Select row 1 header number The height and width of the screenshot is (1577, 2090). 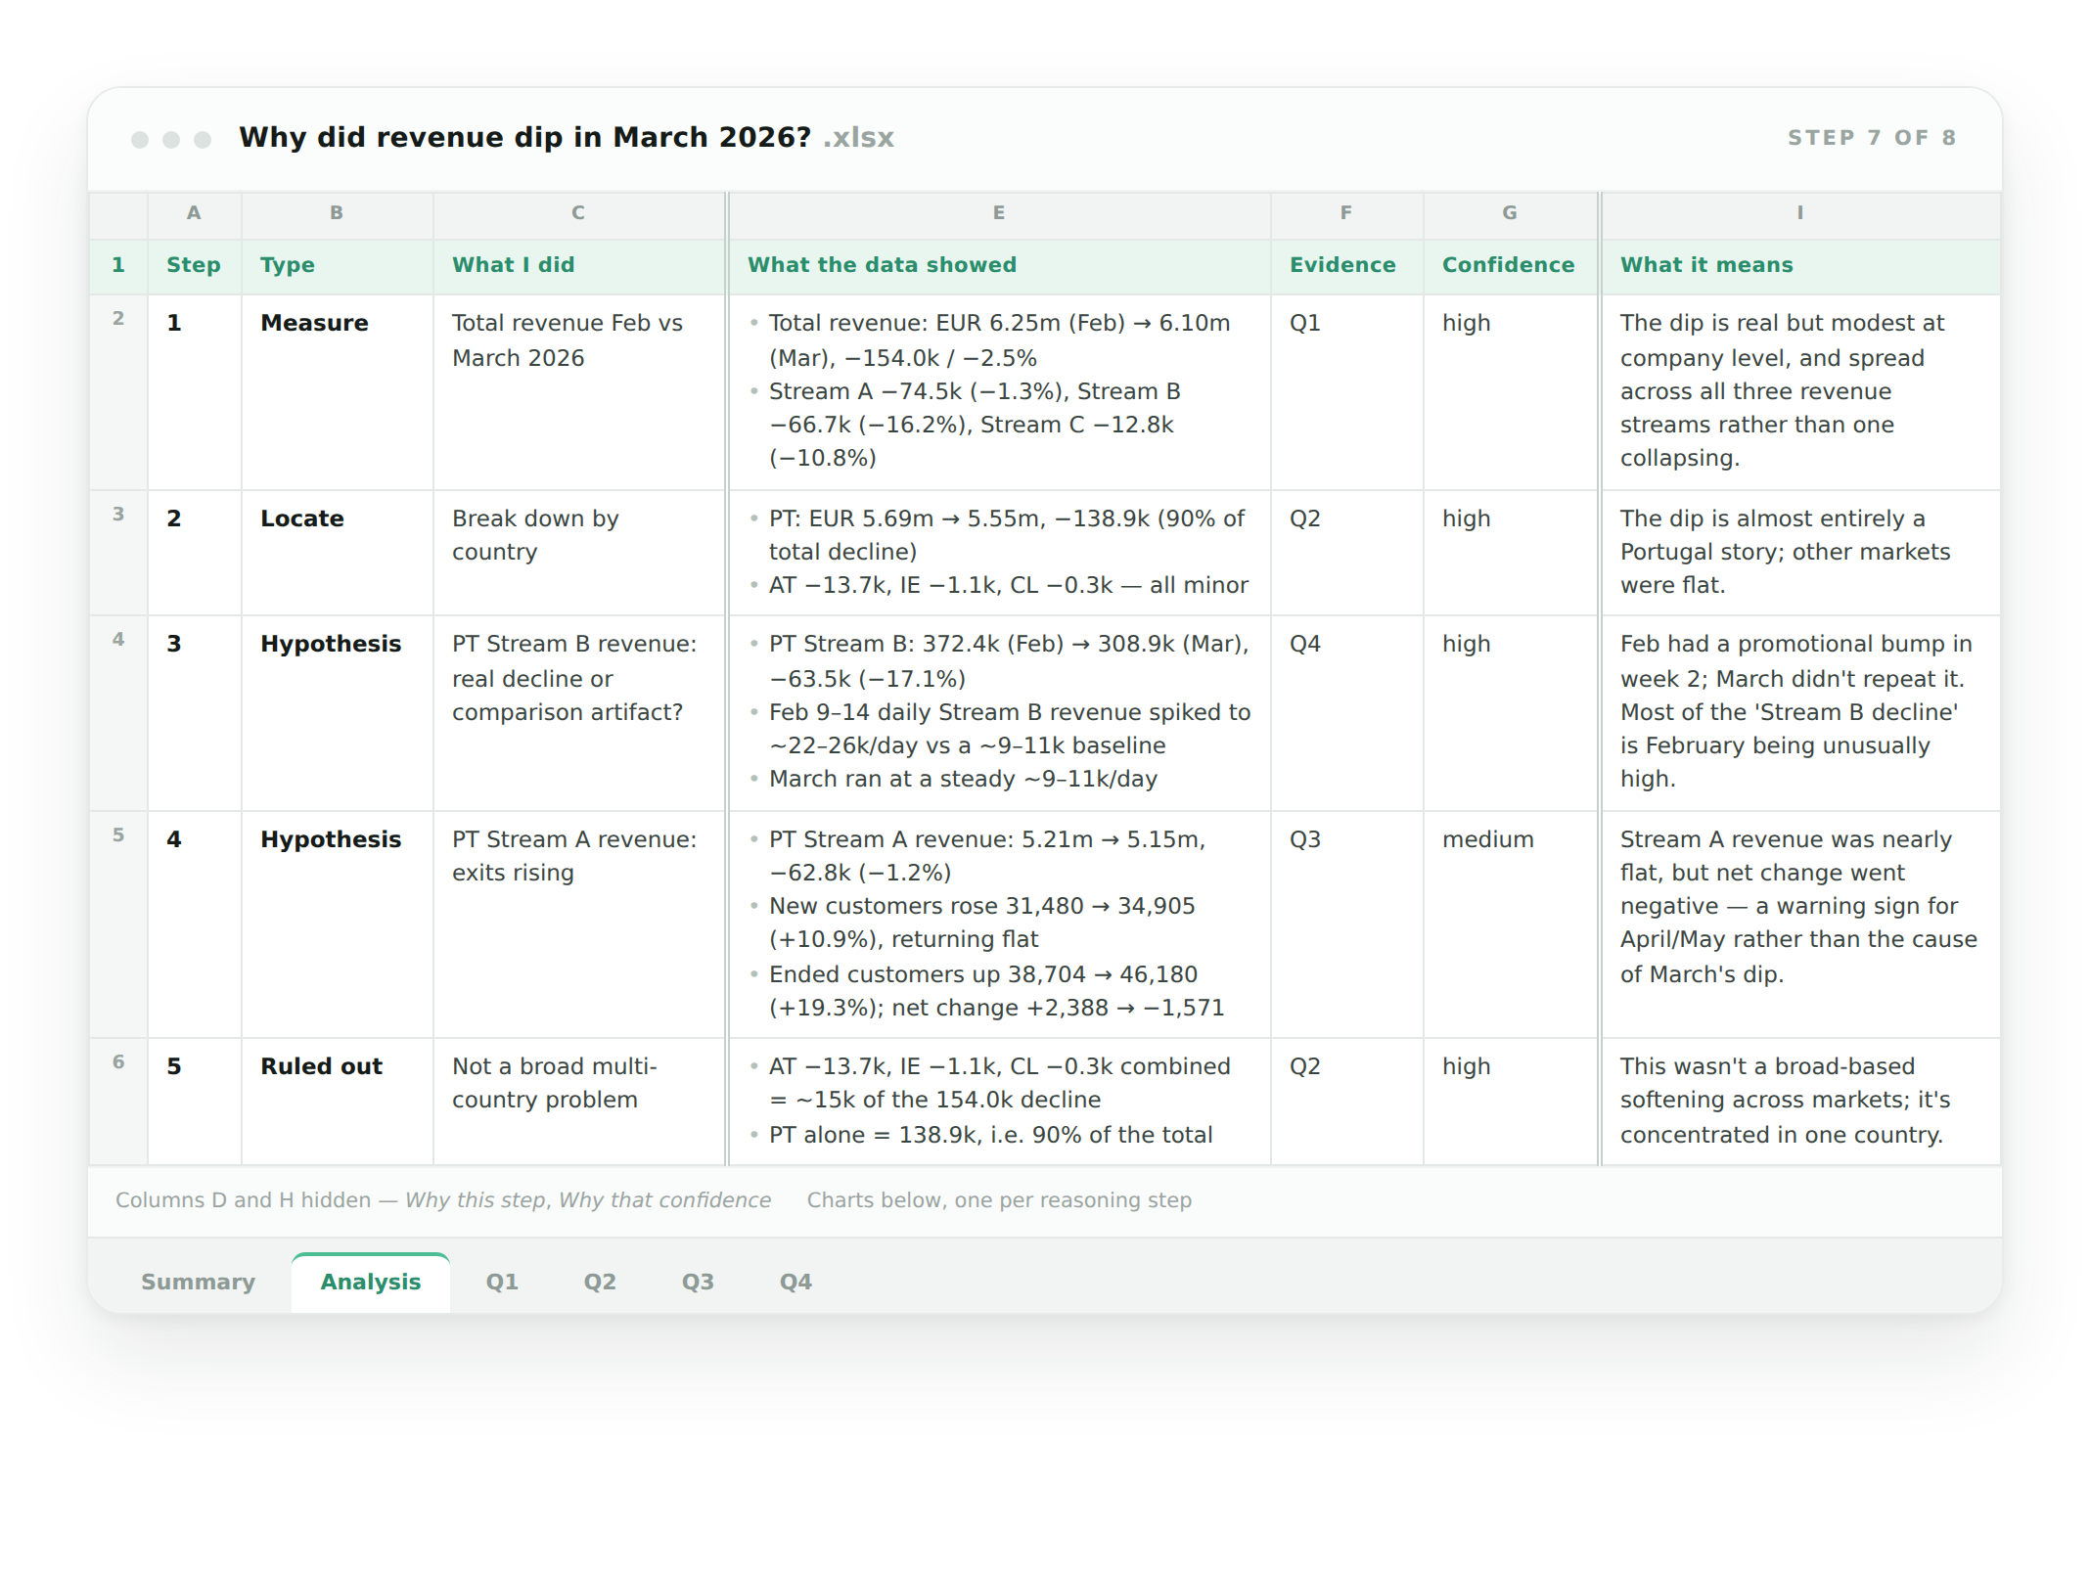point(118,265)
